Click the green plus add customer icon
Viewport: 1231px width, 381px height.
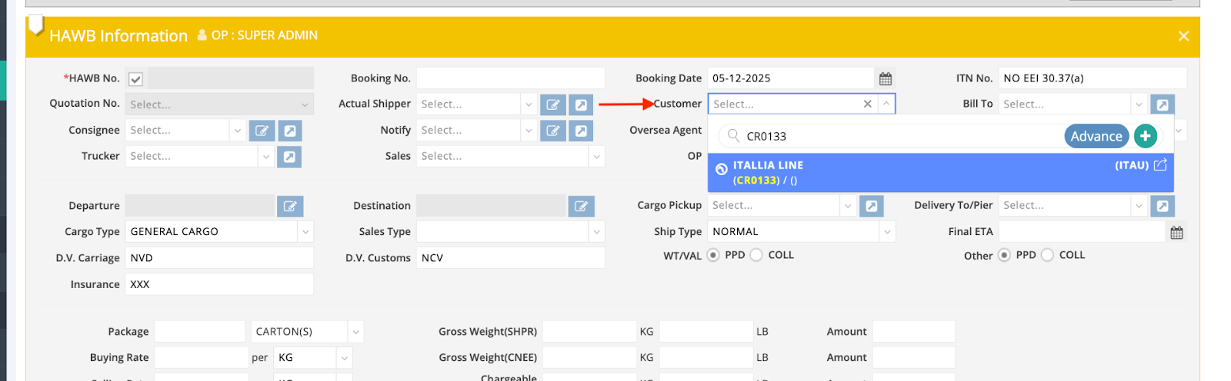(x=1145, y=136)
